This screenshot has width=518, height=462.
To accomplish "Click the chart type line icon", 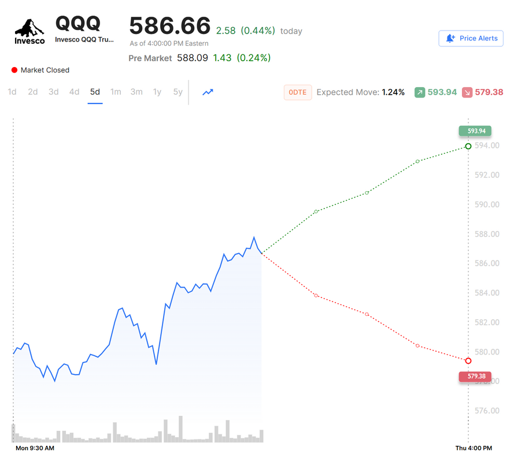I will click(x=208, y=92).
